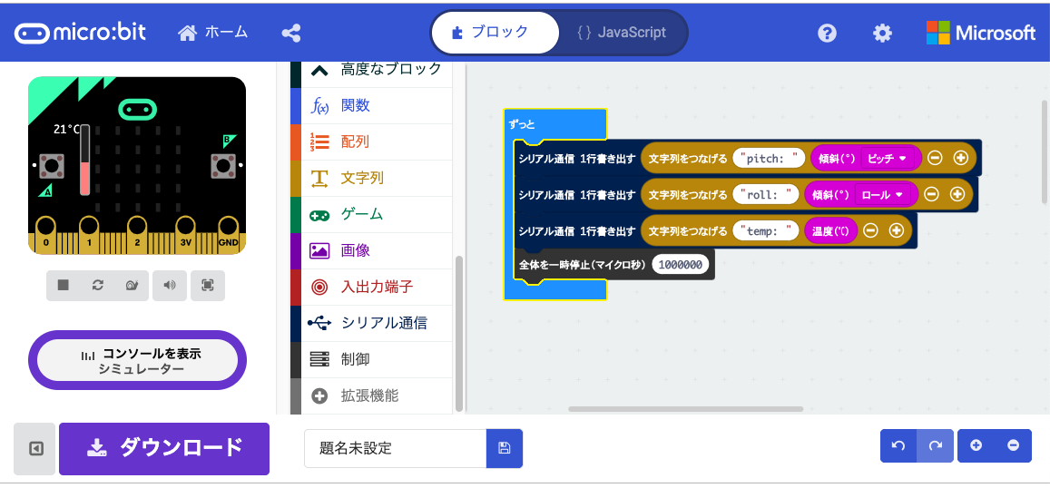The width and height of the screenshot is (1050, 488).
Task: Remove a value from the roll join block
Action: pyautogui.click(x=931, y=194)
